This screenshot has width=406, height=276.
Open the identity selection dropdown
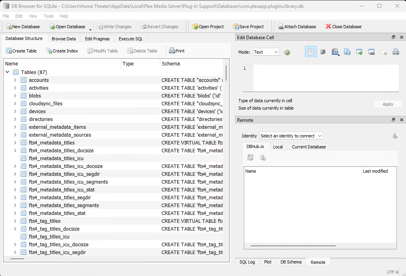(291, 135)
